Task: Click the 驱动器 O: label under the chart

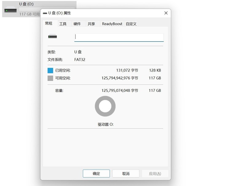Action: pos(105,125)
